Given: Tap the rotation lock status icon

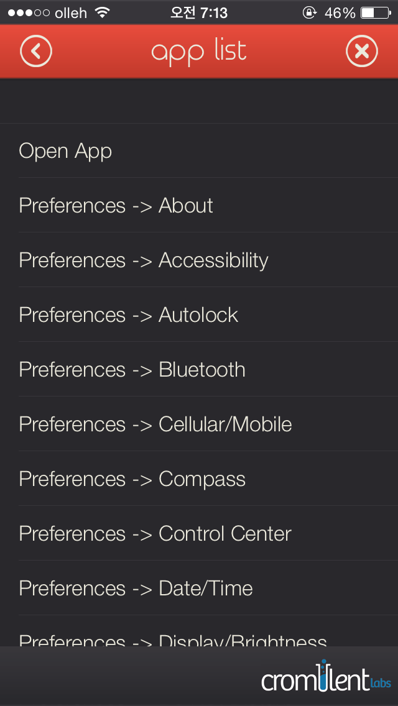Looking at the screenshot, I should tap(310, 12).
